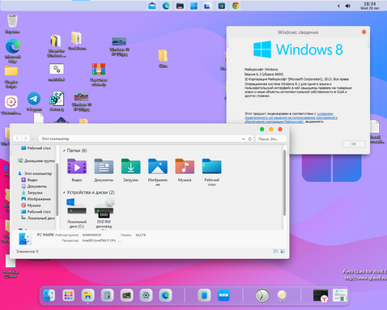This screenshot has height=310, width=387.
Task: Open Finder icon in the dock
Action: (x=49, y=295)
